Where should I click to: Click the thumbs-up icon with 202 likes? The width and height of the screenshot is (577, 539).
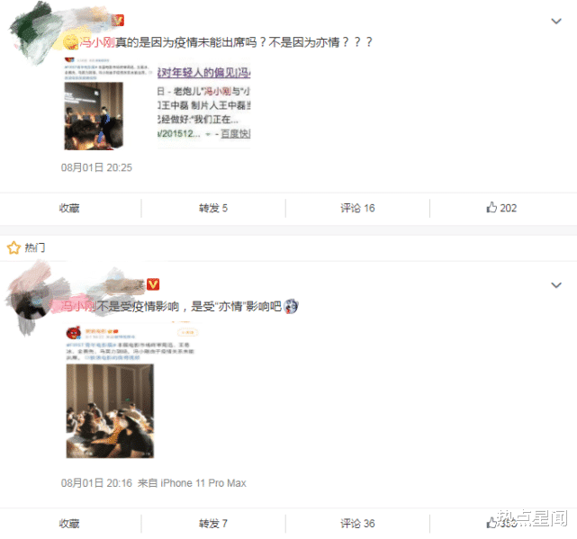[x=491, y=207]
